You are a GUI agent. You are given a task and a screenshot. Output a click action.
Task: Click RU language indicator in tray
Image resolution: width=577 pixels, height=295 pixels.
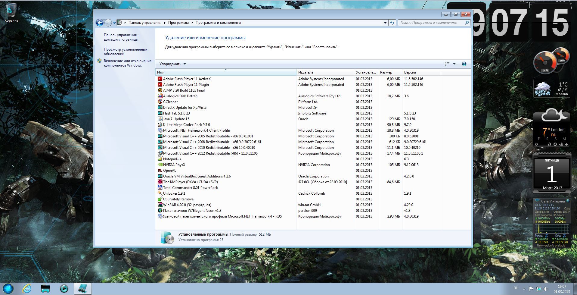click(516, 288)
